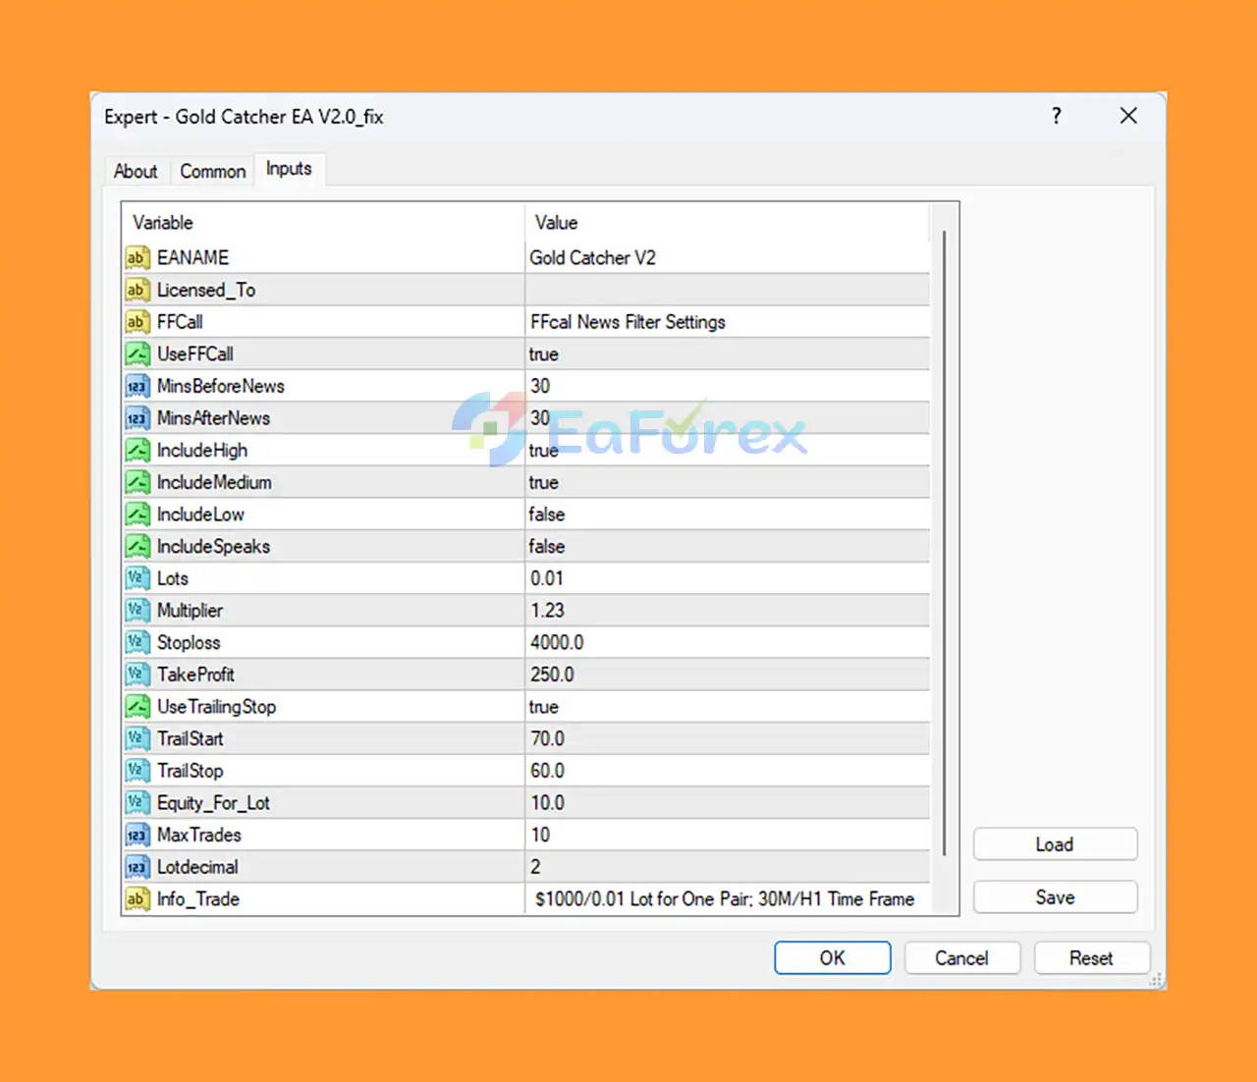Click the MinsAfterNews value 30
Image resolution: width=1257 pixels, height=1082 pixels.
[540, 418]
